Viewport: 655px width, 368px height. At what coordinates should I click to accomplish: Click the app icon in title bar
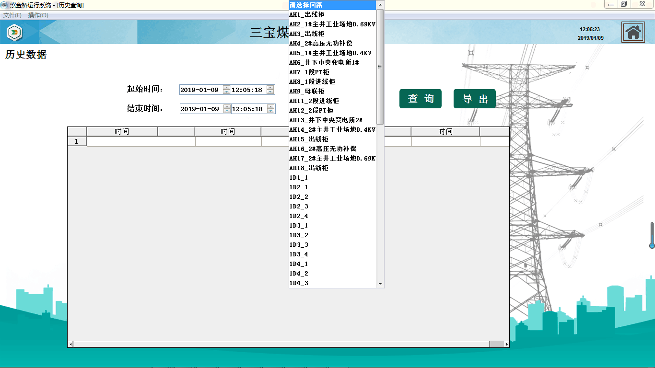click(5, 5)
